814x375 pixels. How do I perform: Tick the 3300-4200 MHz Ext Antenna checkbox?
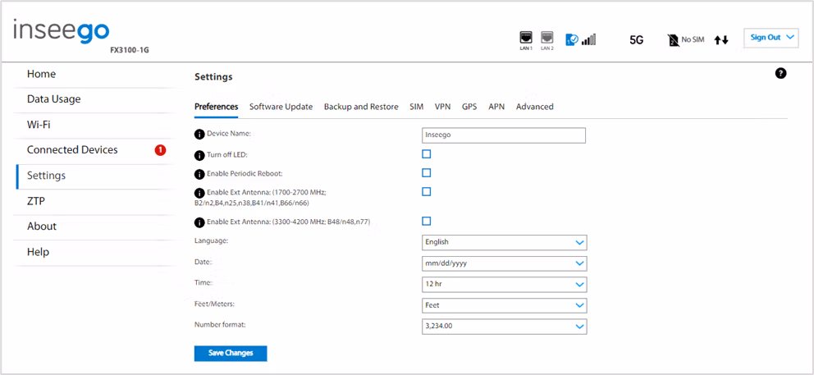(426, 222)
